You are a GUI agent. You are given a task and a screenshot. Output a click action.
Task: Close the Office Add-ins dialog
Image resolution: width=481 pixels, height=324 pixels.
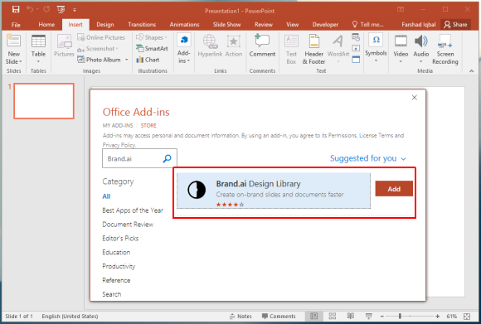[x=415, y=98]
